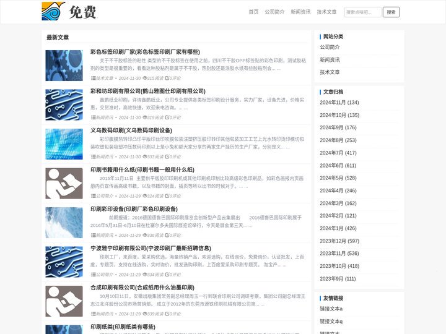Click 新闻资讯 category tag under 印刷彩印设备 article
446x334 pixels.
[x=105, y=235]
